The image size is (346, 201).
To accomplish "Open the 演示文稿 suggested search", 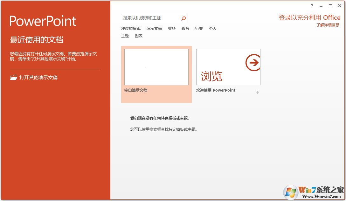I will tap(154, 28).
